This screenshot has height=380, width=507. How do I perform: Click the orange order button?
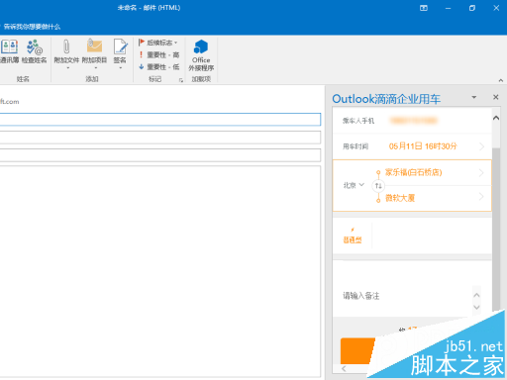(358, 350)
